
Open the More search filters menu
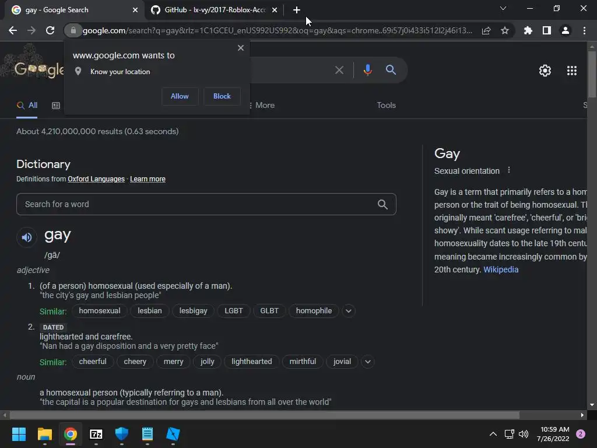point(261,105)
